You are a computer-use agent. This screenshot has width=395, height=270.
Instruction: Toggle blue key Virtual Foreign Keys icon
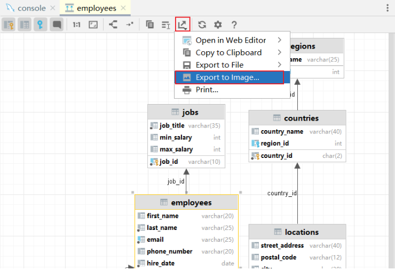point(41,25)
